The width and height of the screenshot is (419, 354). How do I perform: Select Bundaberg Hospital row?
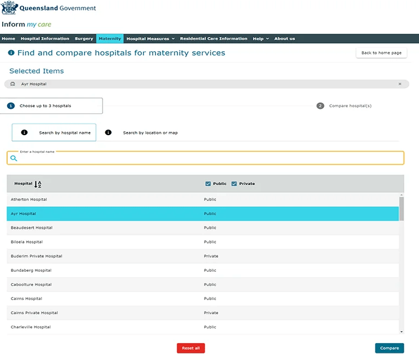tap(202, 271)
